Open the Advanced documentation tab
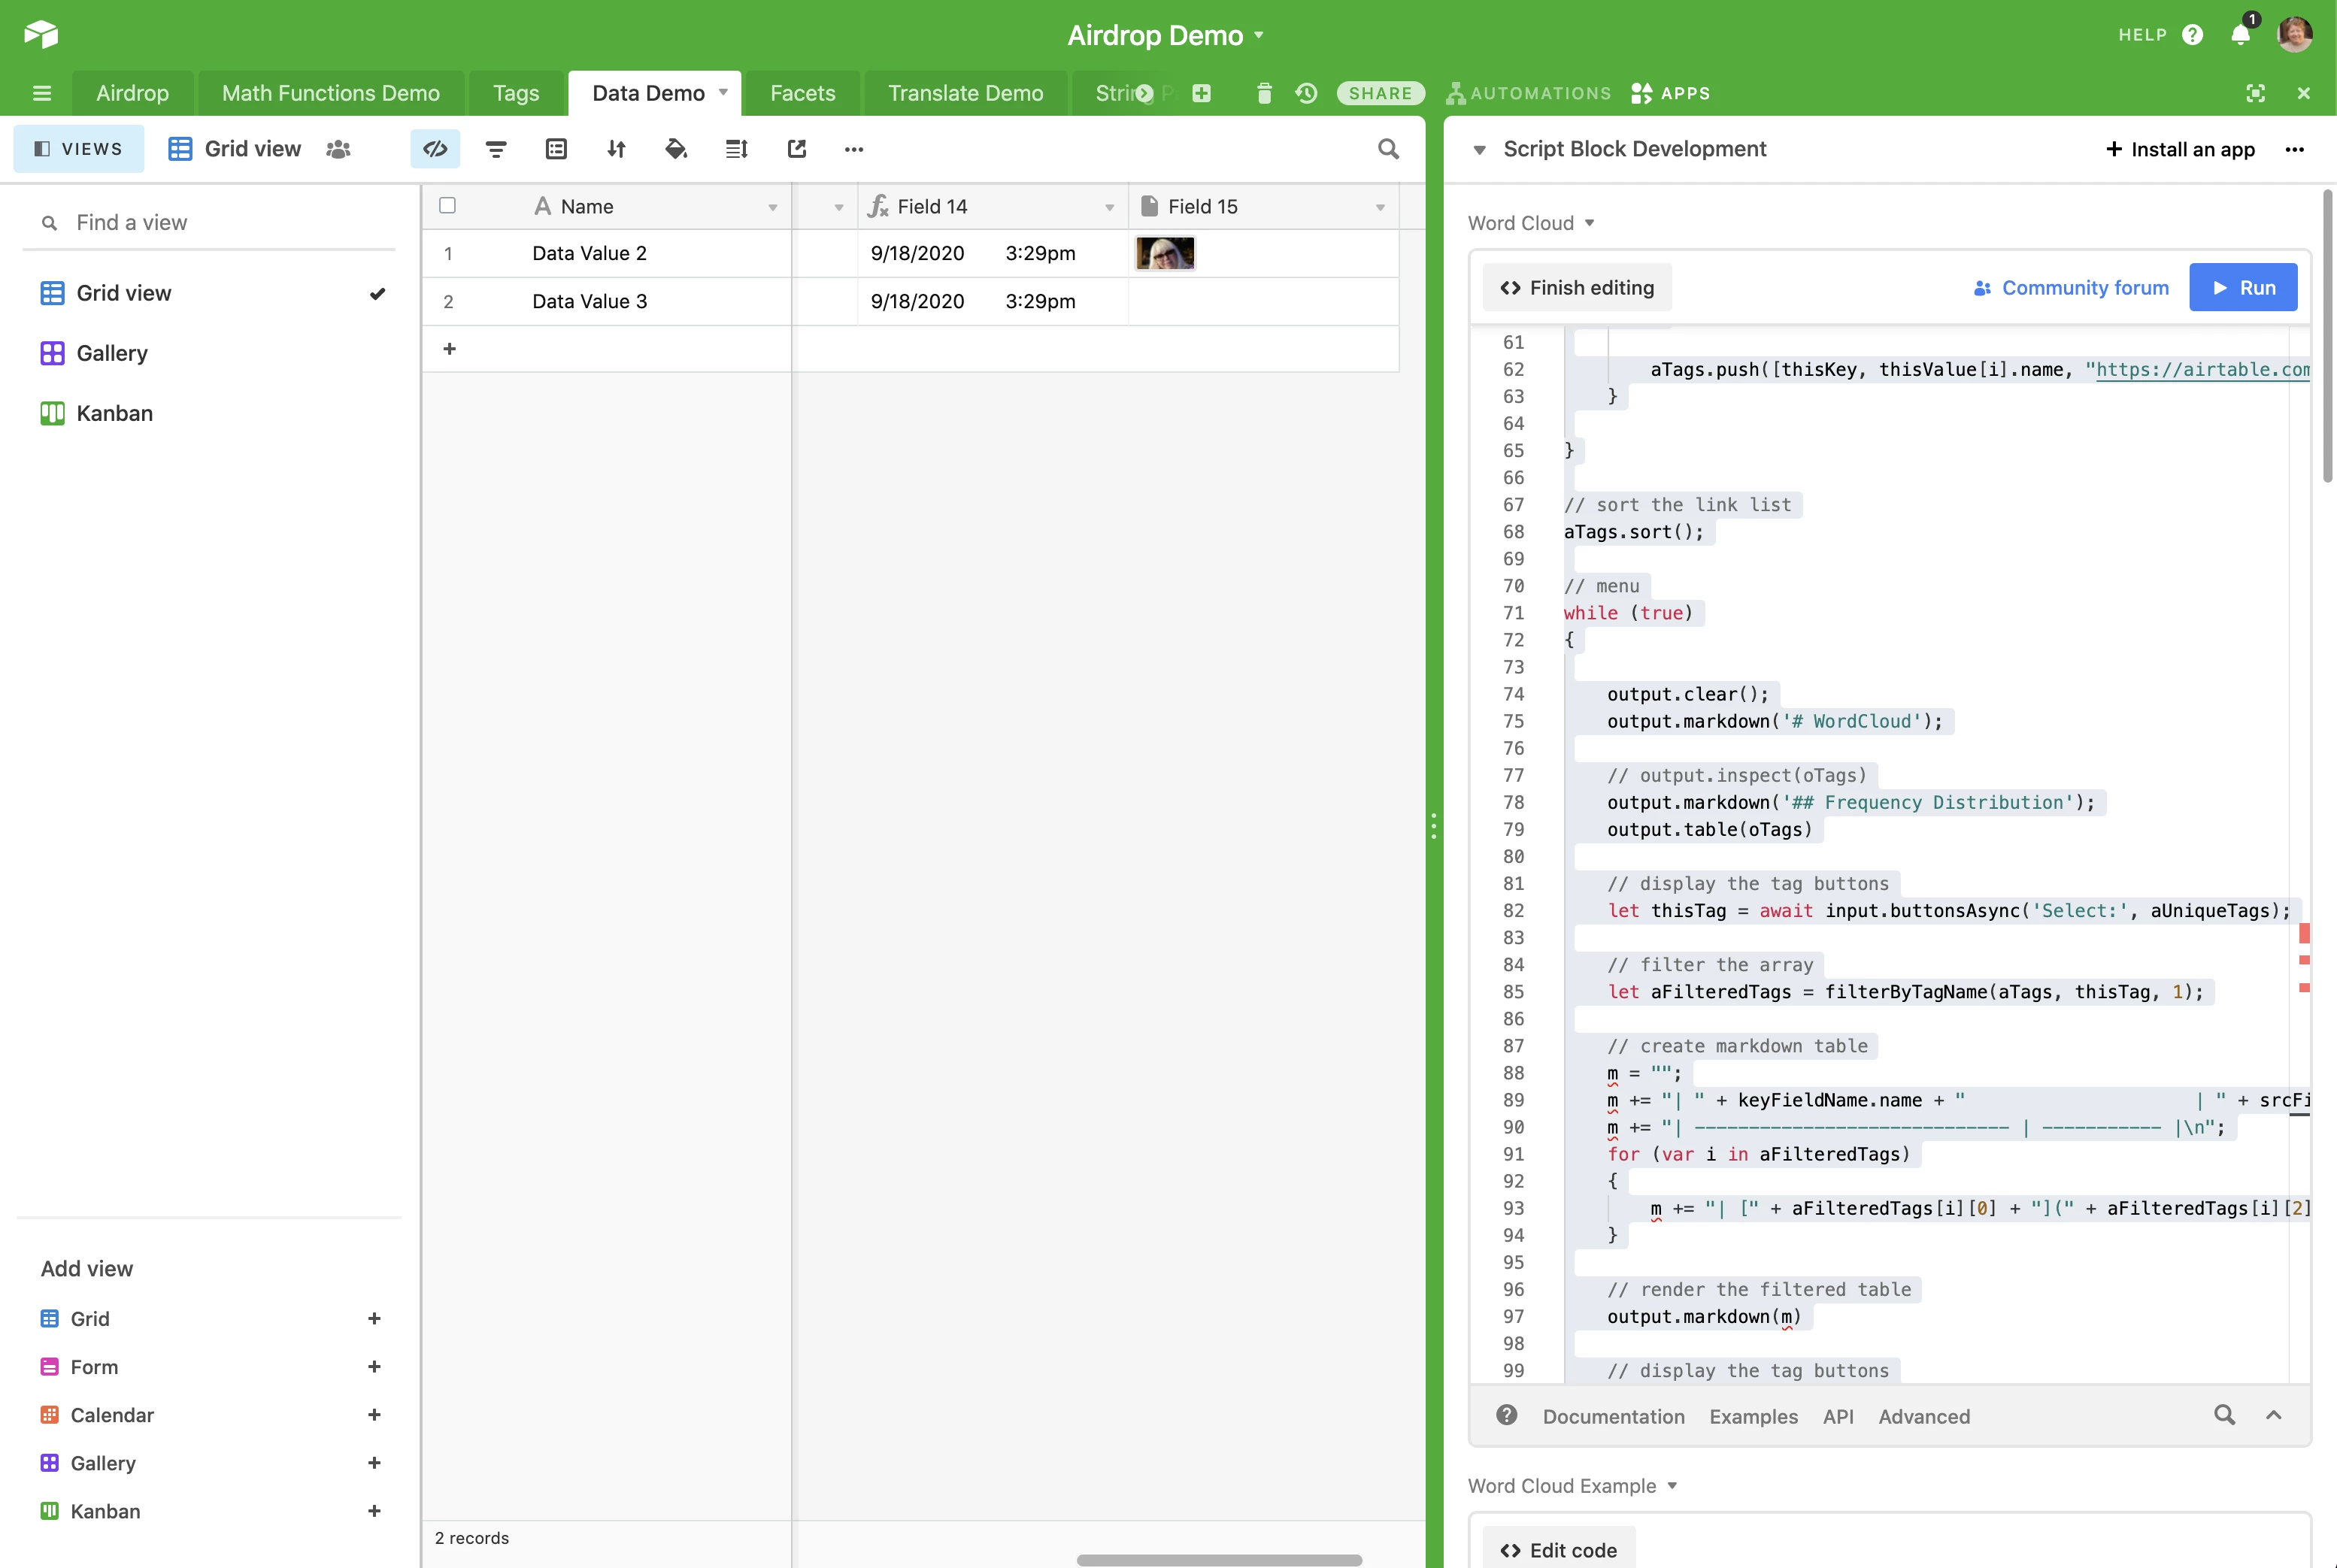This screenshot has width=2337, height=1568. click(x=1924, y=1416)
